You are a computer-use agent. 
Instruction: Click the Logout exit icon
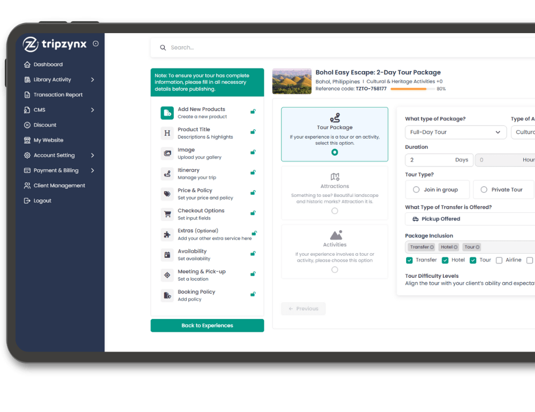(27, 201)
